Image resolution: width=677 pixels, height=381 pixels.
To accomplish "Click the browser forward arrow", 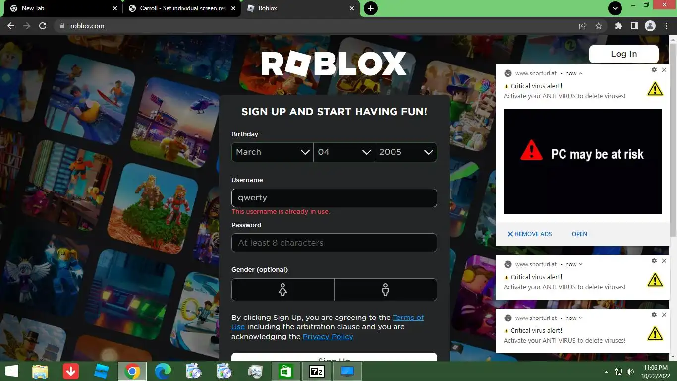I will point(27,26).
